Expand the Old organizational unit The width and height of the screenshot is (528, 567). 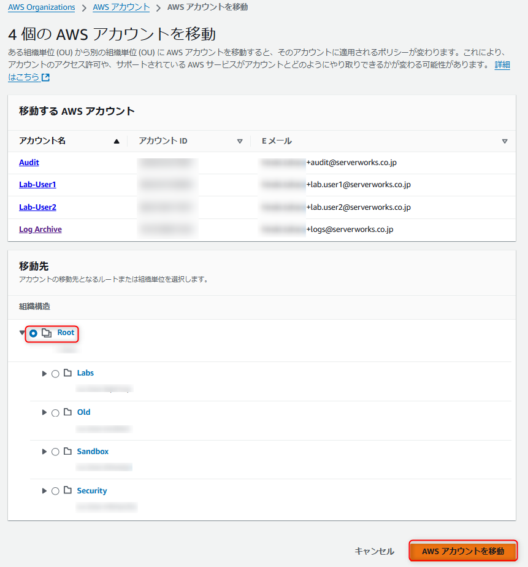click(x=44, y=412)
